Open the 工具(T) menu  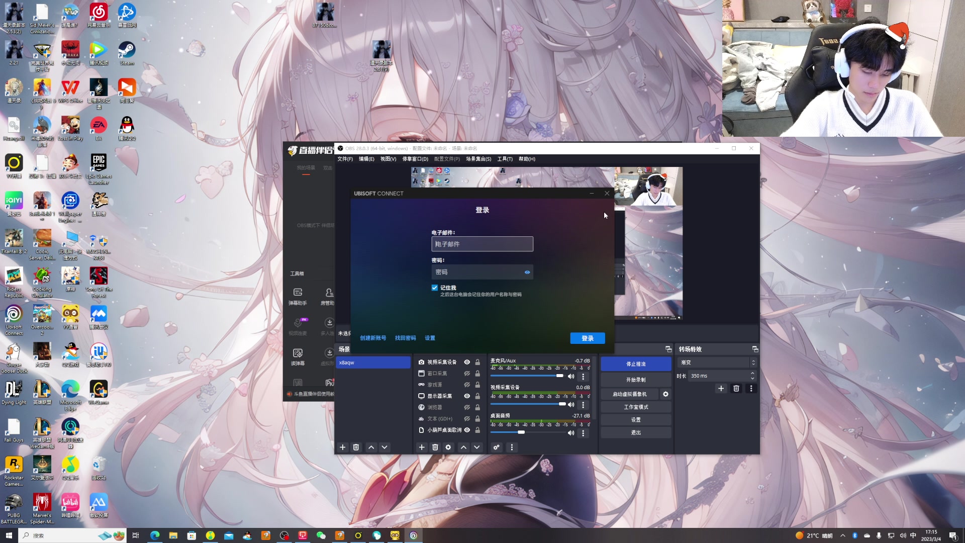coord(505,159)
